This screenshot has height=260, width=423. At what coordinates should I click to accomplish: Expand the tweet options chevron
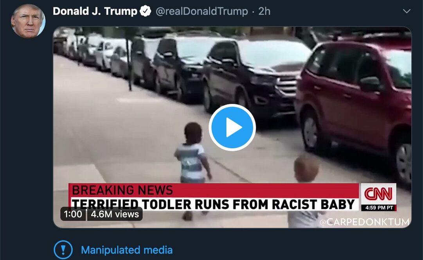click(x=407, y=11)
